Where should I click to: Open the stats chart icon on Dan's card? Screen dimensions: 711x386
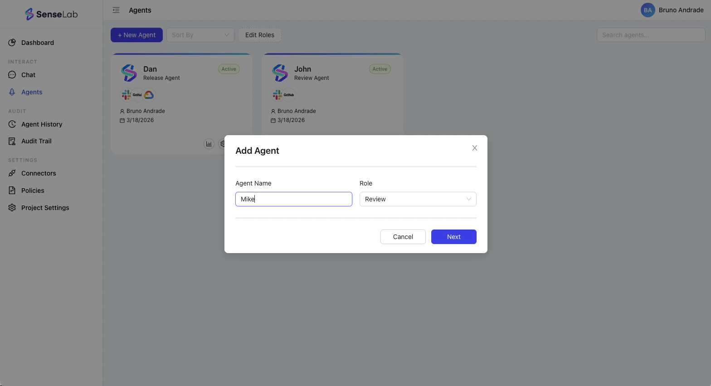(x=209, y=144)
